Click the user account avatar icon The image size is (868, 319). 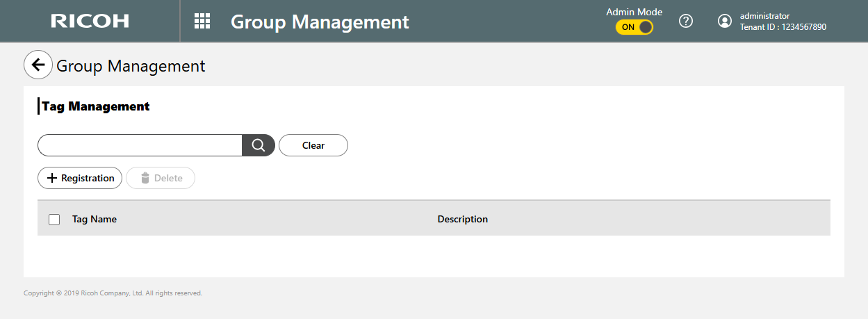(x=725, y=21)
